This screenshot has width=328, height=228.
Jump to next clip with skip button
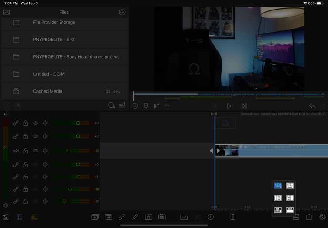click(x=244, y=106)
